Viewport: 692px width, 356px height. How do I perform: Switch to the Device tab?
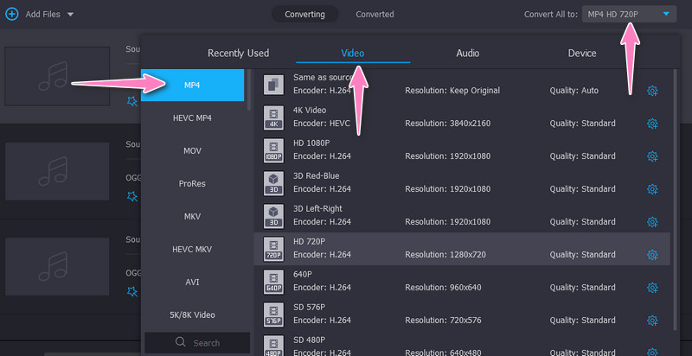[582, 54]
